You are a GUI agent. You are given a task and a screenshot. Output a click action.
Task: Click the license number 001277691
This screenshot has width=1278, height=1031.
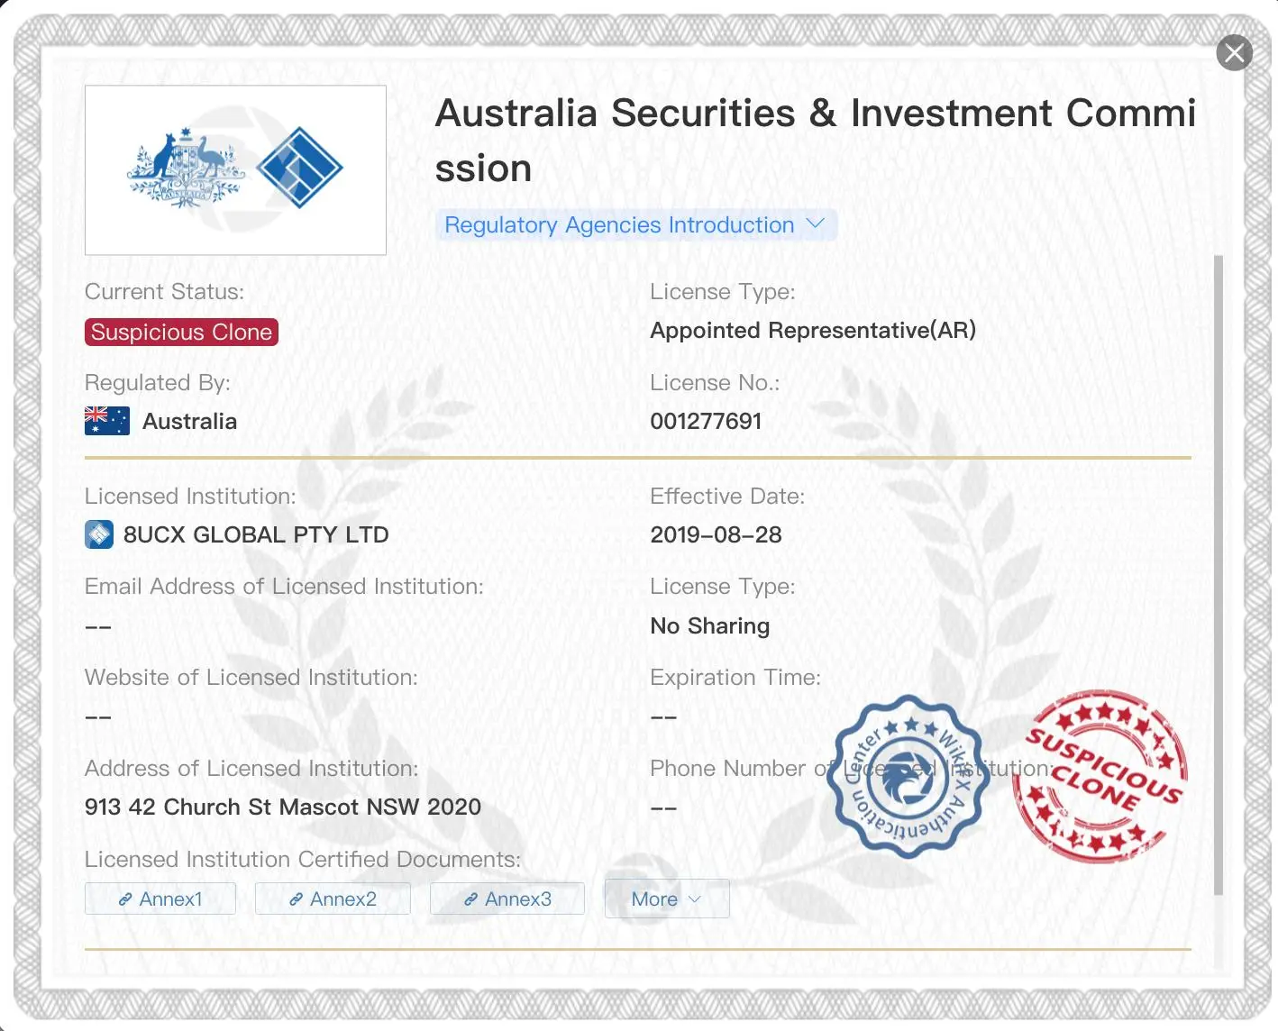[x=706, y=421]
